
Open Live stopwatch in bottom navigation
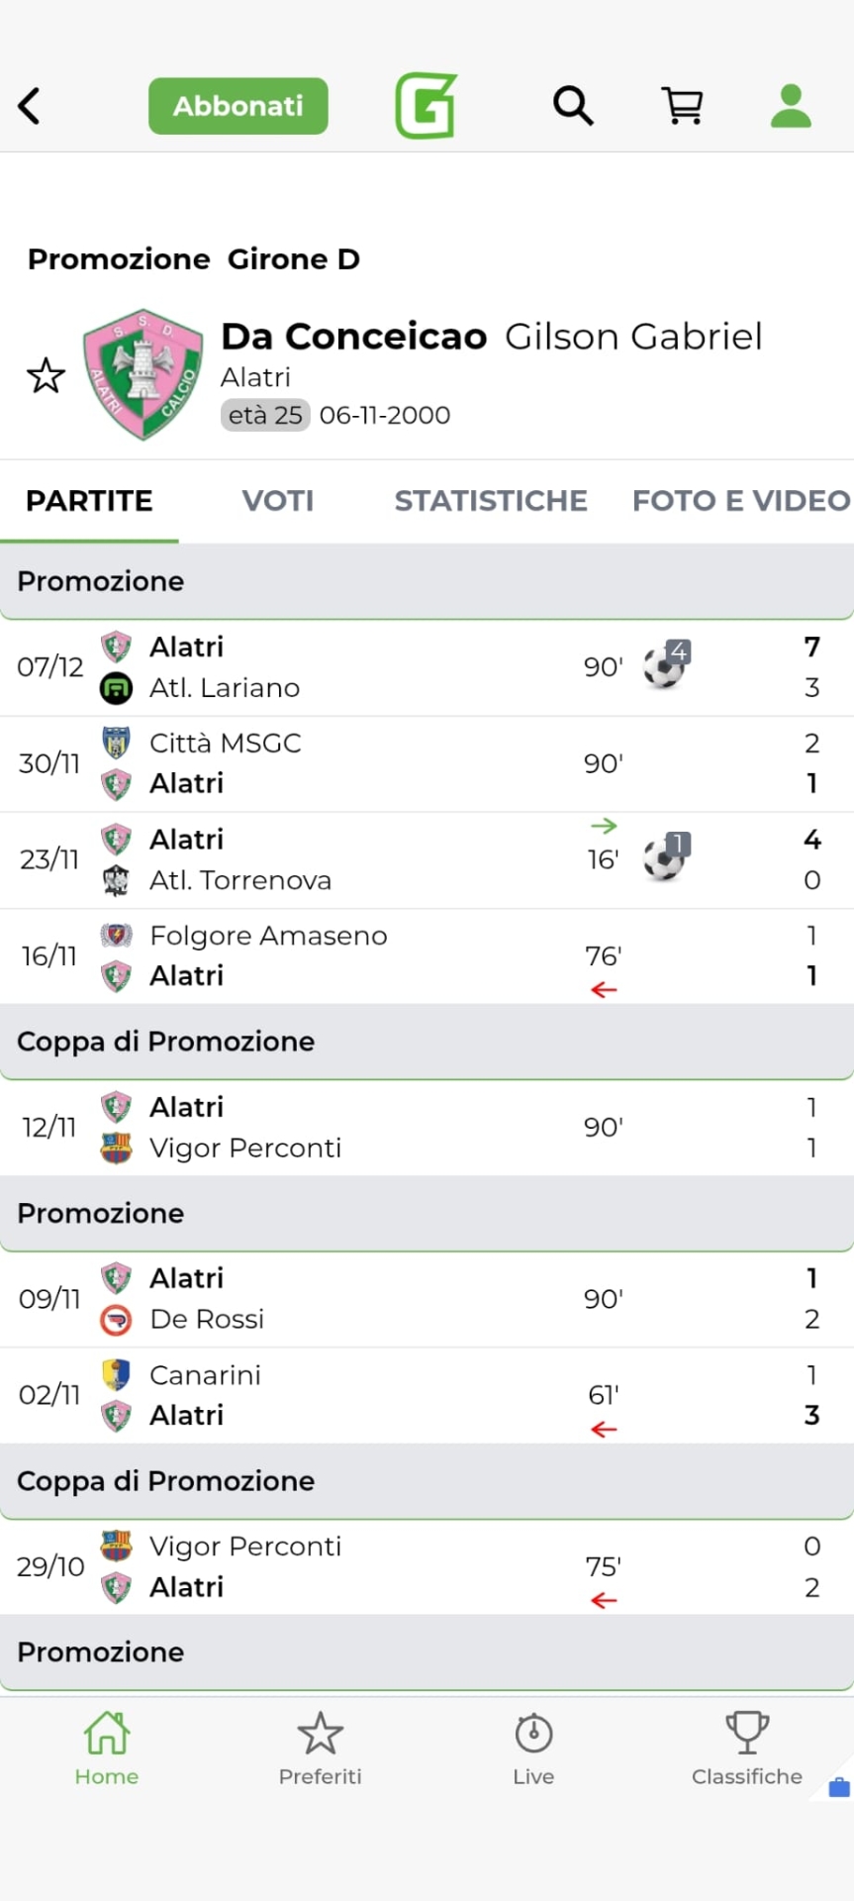(x=533, y=1750)
